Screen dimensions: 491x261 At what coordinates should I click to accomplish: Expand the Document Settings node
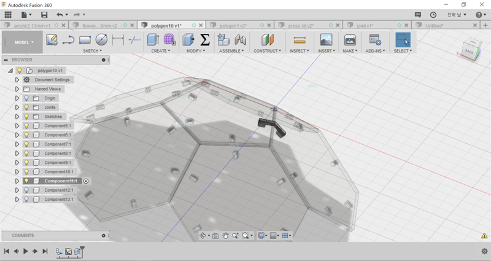17,80
